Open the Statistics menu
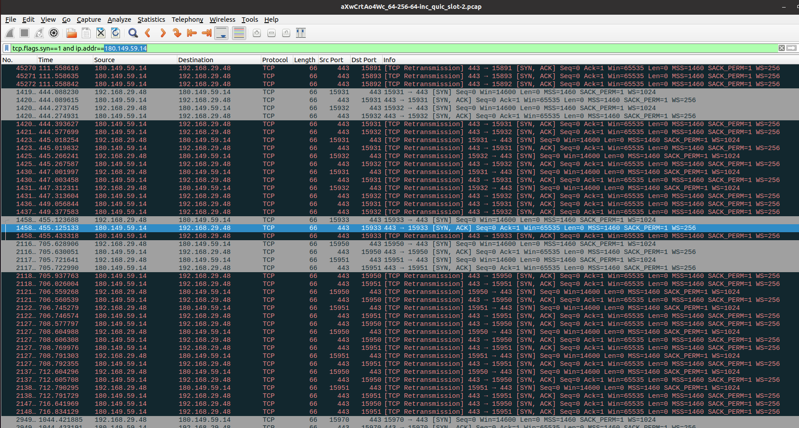This screenshot has height=428, width=799. (151, 20)
